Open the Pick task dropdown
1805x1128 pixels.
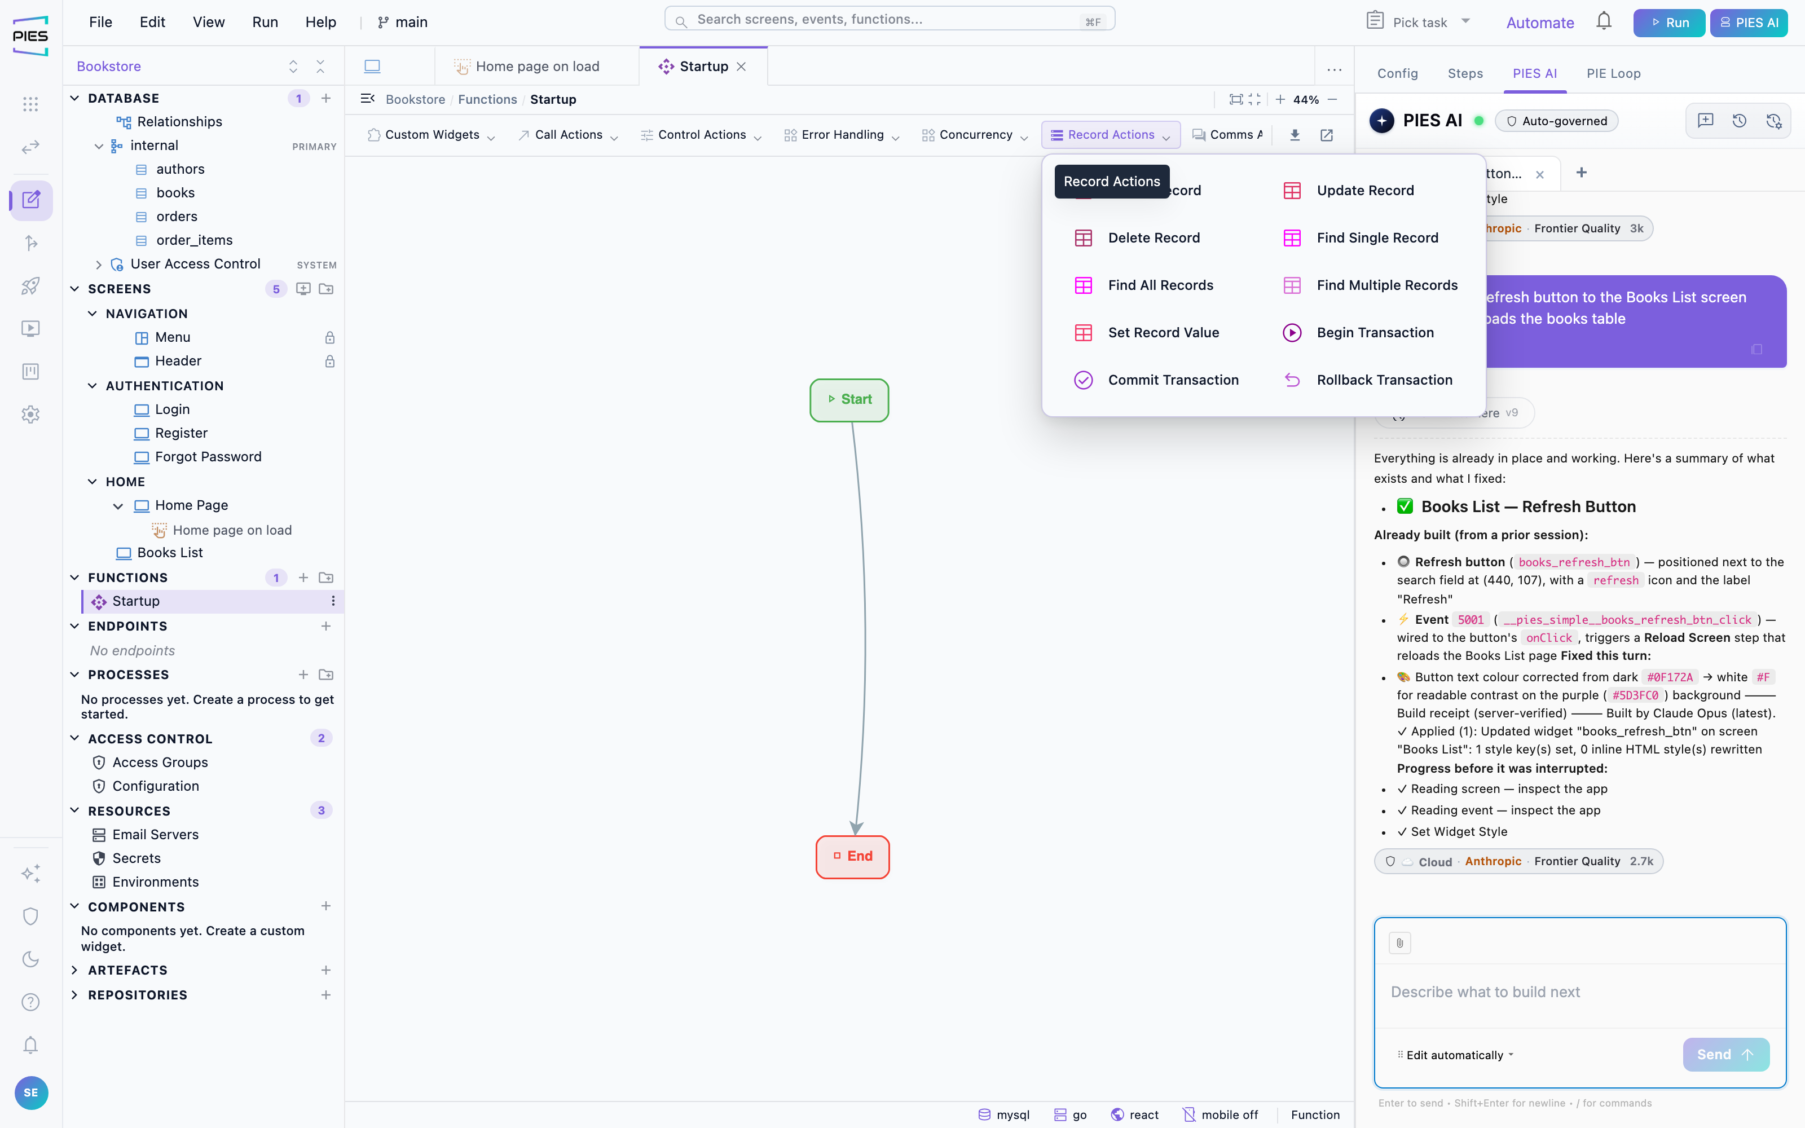click(1419, 21)
